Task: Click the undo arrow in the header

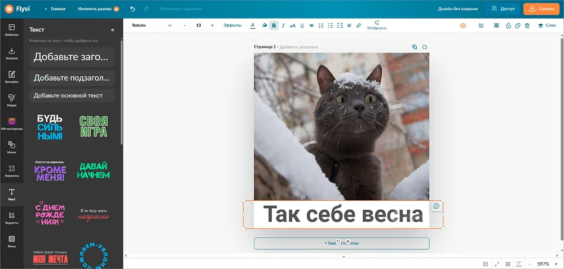Action: [x=133, y=9]
